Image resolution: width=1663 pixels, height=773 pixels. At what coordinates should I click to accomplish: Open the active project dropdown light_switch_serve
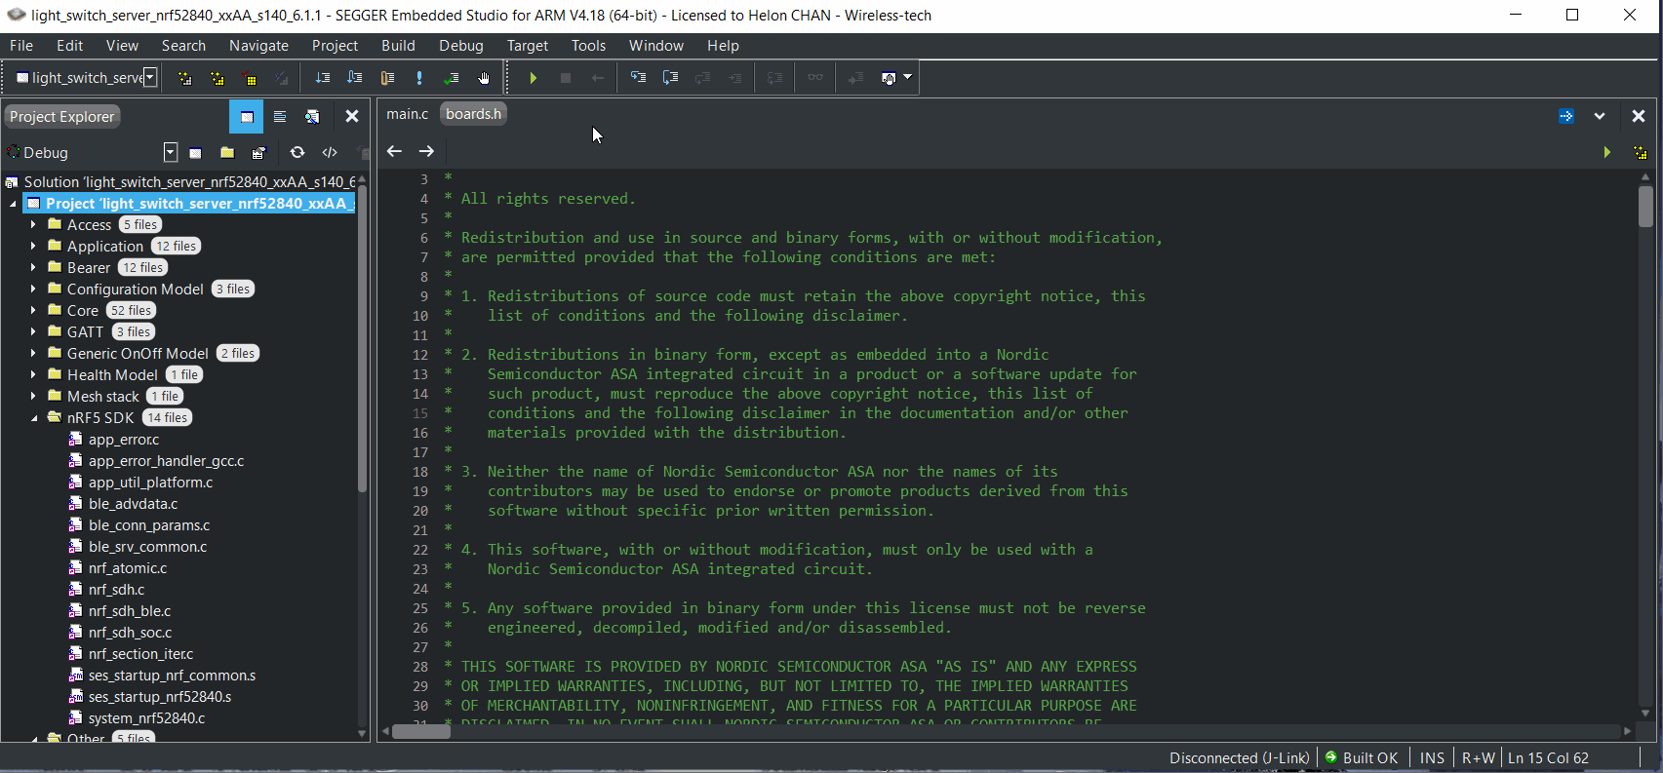click(x=150, y=78)
